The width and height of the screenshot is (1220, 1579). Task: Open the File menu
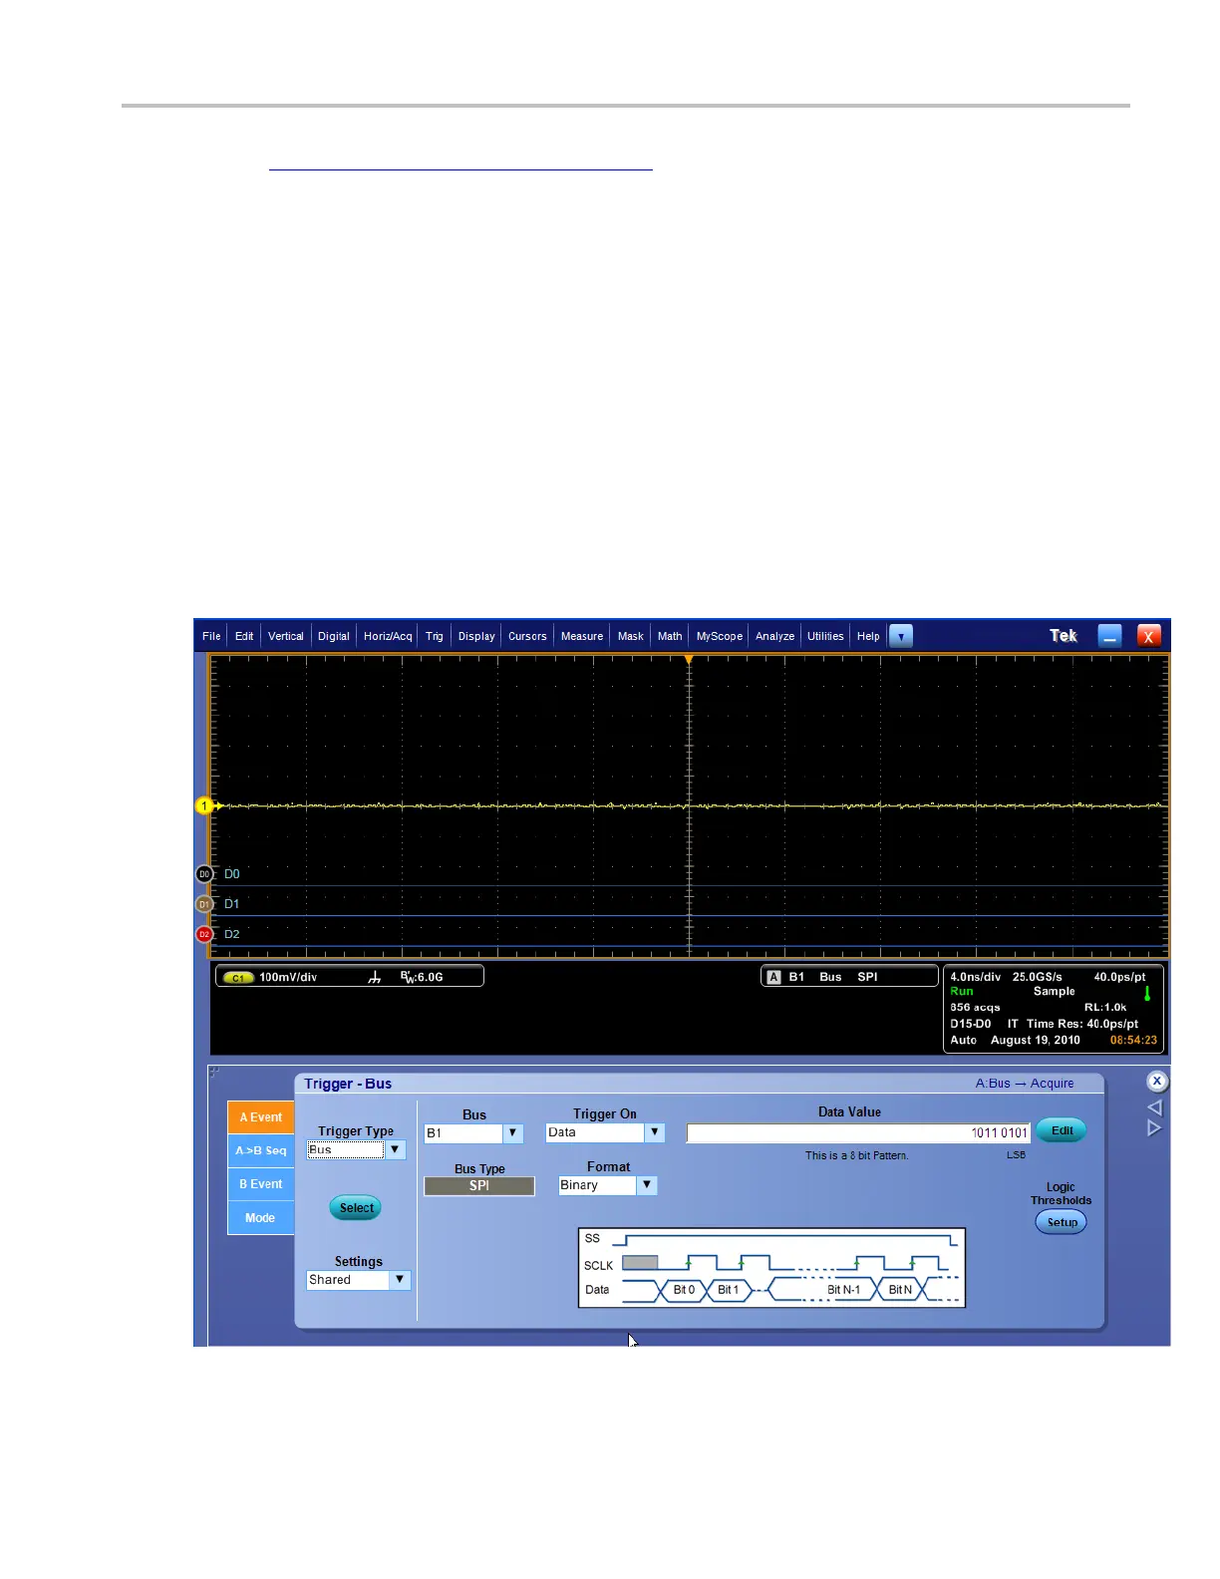[211, 636]
